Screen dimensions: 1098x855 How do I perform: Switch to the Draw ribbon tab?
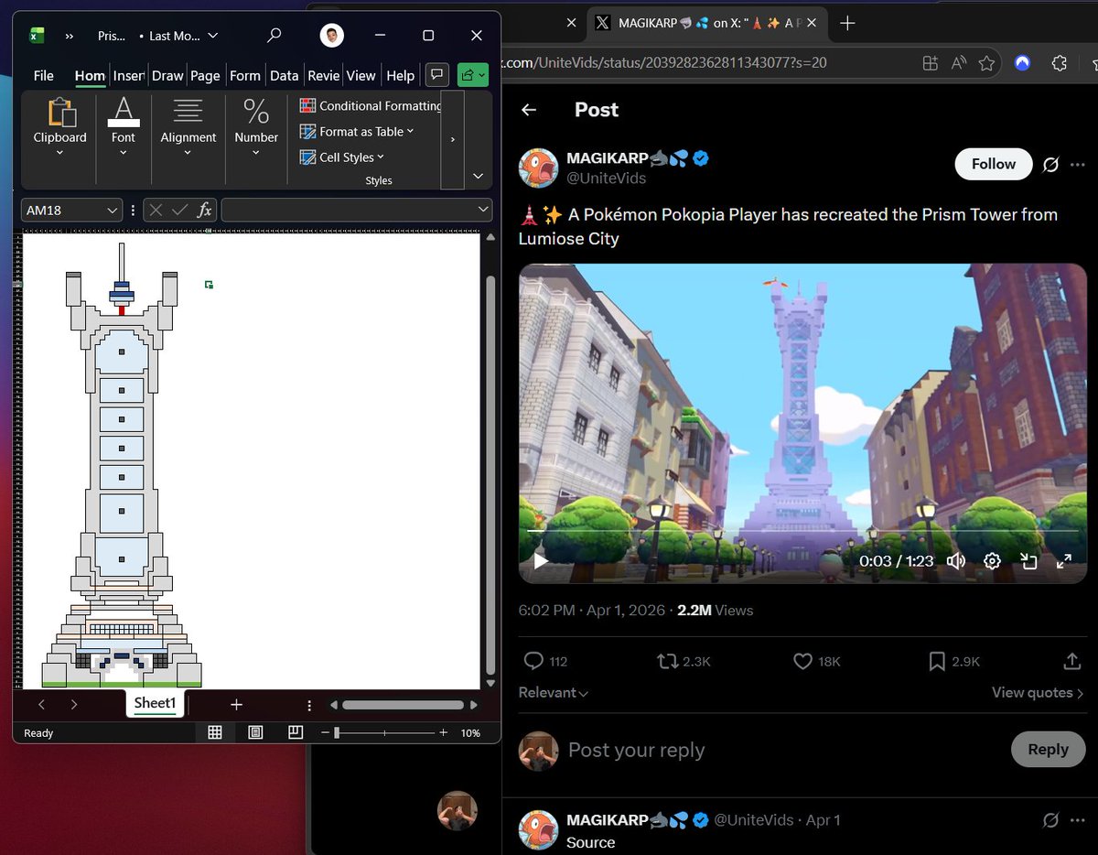coord(167,76)
